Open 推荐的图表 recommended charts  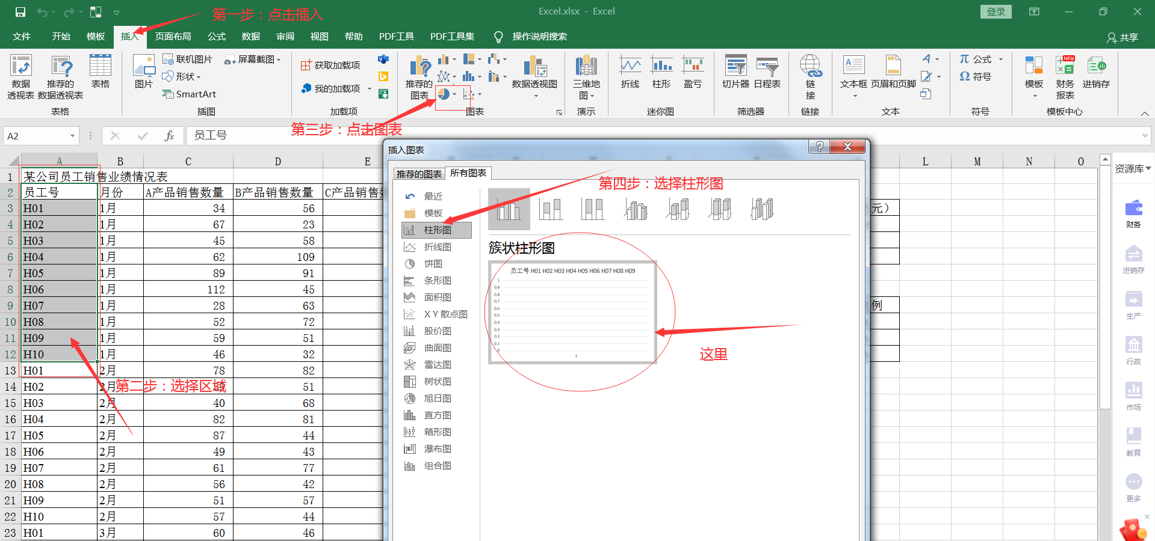point(420,77)
